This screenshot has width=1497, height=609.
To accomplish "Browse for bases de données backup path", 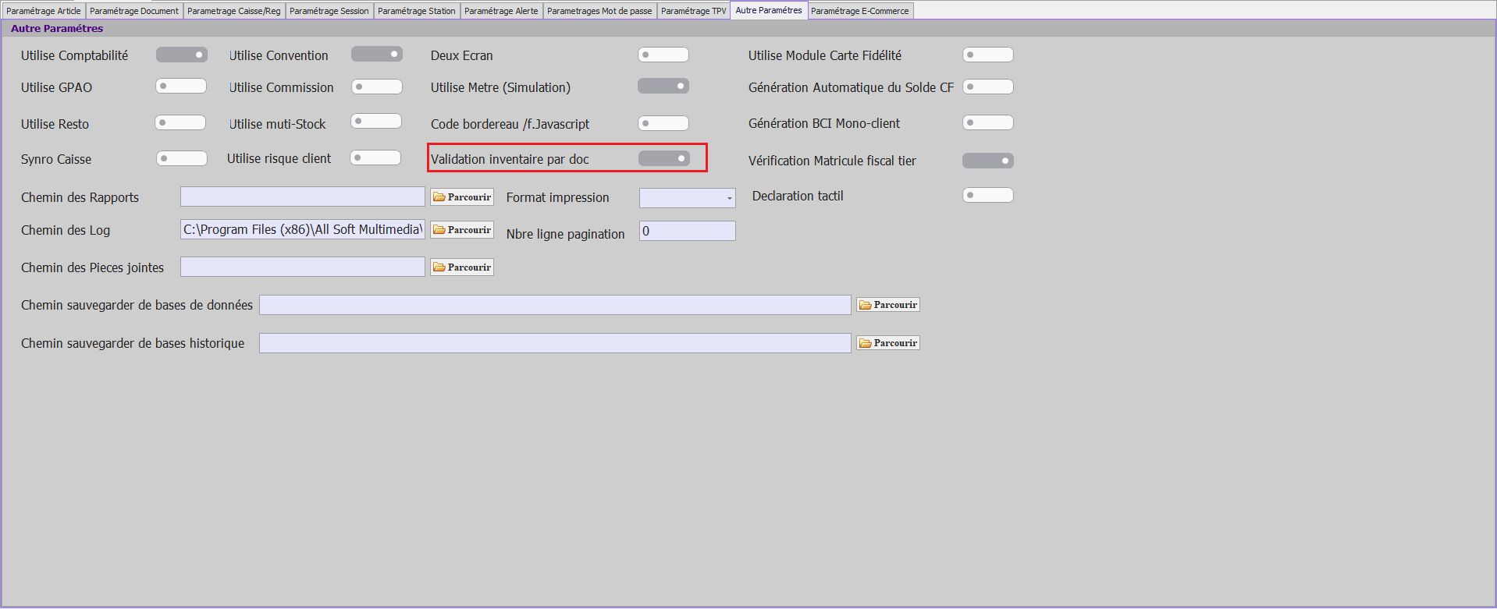I will click(x=888, y=305).
